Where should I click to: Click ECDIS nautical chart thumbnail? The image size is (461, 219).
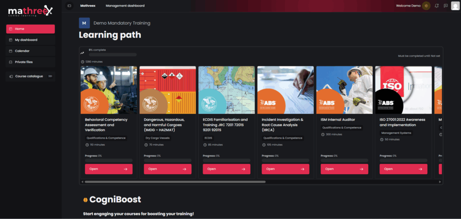click(x=227, y=90)
